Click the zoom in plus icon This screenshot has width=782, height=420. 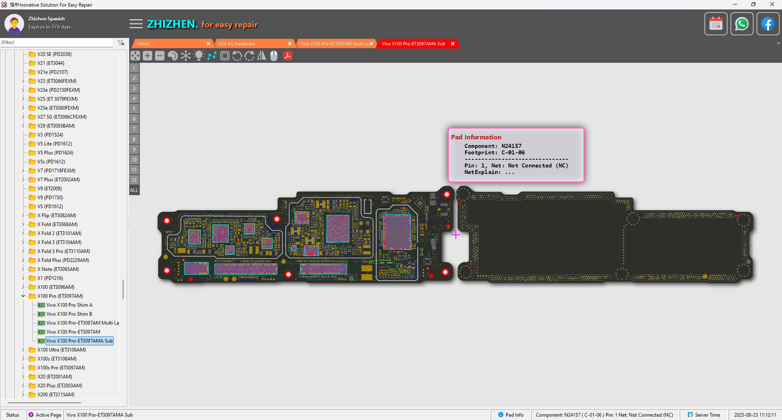click(147, 56)
